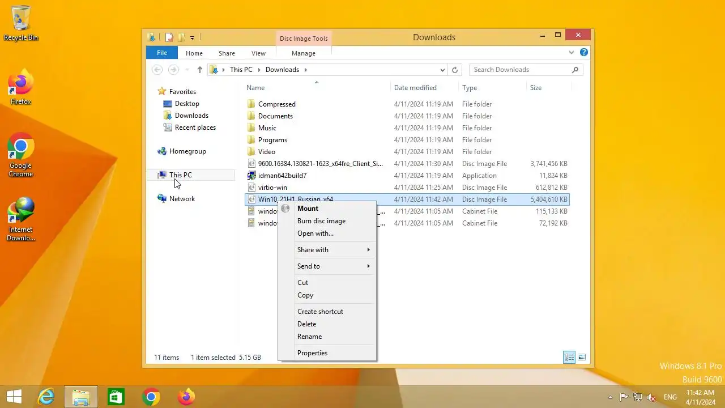This screenshot has width=725, height=408.
Task: Open the Google Chrome desktop shortcut
Action: click(x=21, y=155)
